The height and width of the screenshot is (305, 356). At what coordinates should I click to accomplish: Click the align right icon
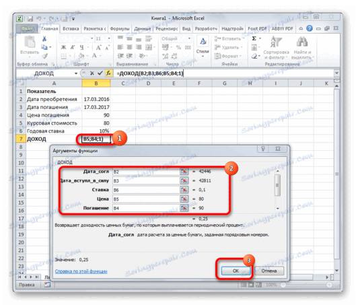click(x=138, y=47)
